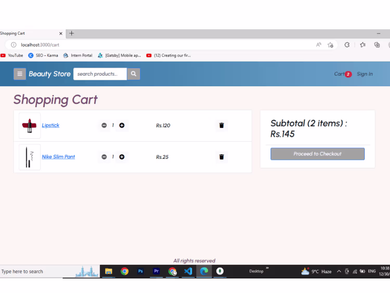
Task: Click the Lipstick product thumbnail
Action: click(x=30, y=126)
